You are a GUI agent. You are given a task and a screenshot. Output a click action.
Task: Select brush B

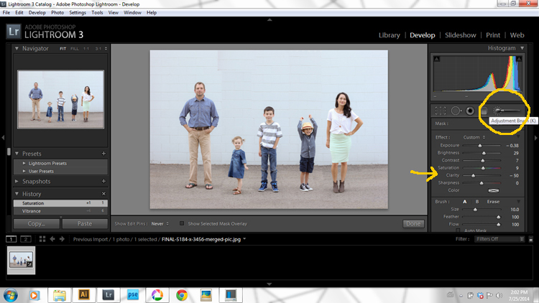pyautogui.click(x=477, y=202)
